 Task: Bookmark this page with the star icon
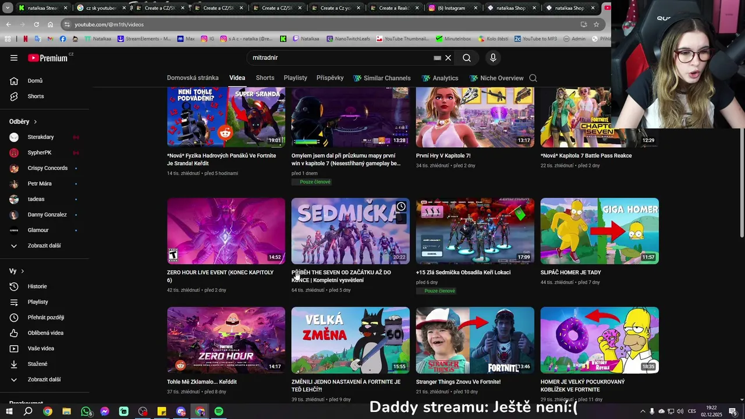tap(596, 24)
